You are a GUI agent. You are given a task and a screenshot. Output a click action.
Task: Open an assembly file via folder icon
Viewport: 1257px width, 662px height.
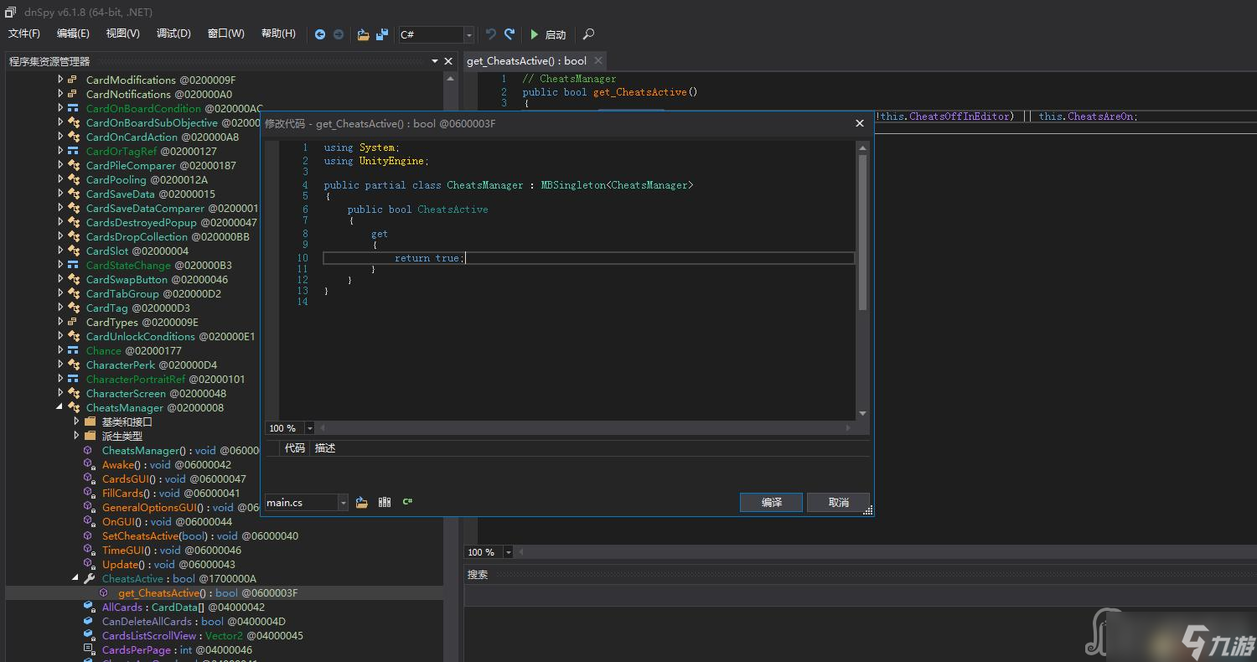coord(363,34)
